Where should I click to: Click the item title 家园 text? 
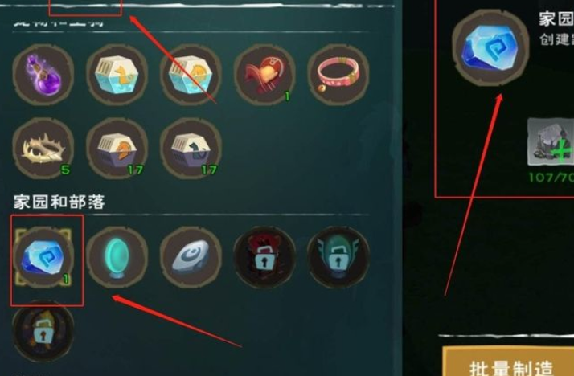[556, 19]
